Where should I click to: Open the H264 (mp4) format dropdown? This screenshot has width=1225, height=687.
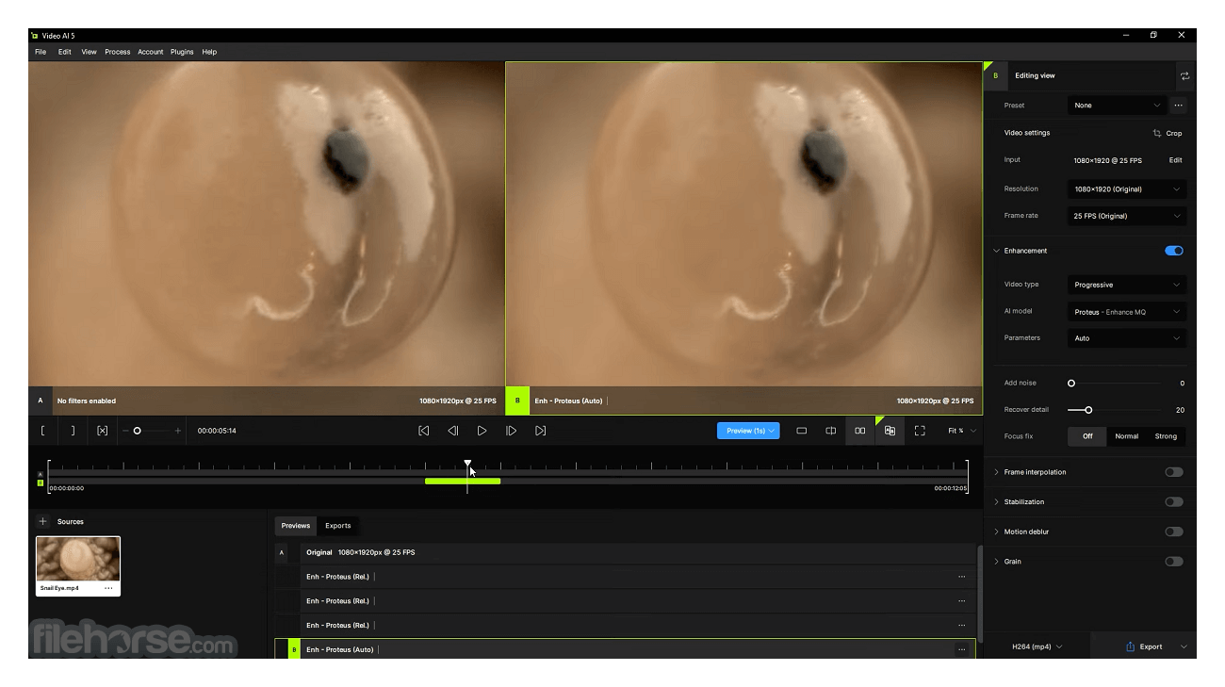click(1037, 646)
